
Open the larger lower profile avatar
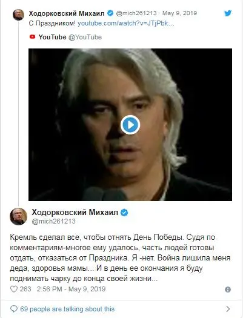pos(18,216)
